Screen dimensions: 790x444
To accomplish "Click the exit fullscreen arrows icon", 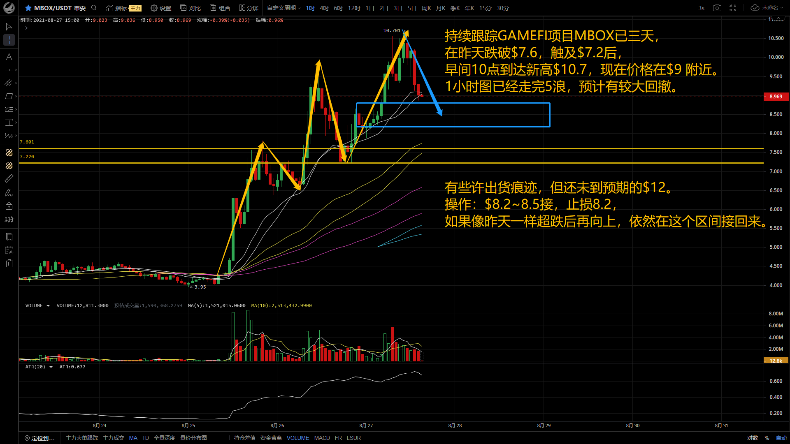I will (x=733, y=8).
